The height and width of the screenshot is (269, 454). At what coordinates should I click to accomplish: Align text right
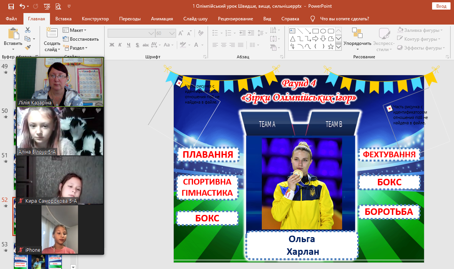tap(232, 45)
